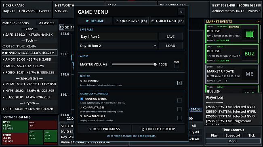Click the Confirm Trades checkmark icon
The height and width of the screenshot is (147, 263).
point(81,108)
